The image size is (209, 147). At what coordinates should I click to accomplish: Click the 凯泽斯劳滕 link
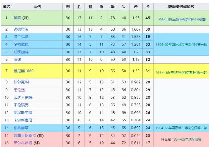pyautogui.click(x=23, y=113)
